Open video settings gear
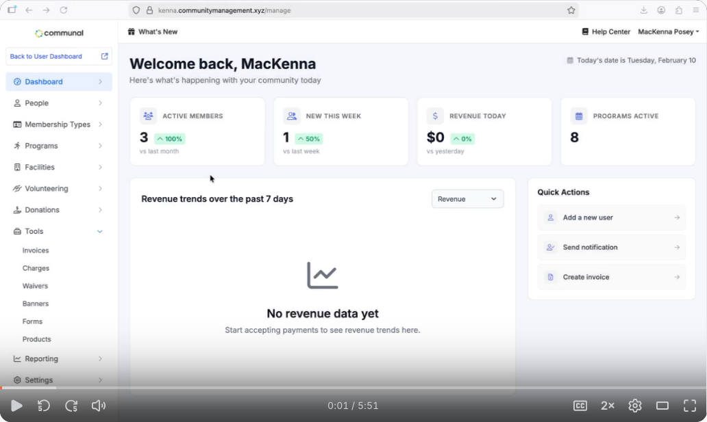This screenshot has width=707, height=422. pyautogui.click(x=635, y=406)
